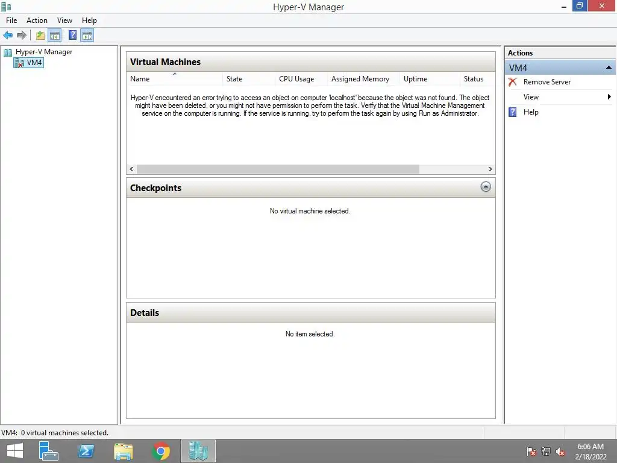Toggle the Show/Hide Action Pane icon
Image resolution: width=617 pixels, height=463 pixels.
coord(87,36)
